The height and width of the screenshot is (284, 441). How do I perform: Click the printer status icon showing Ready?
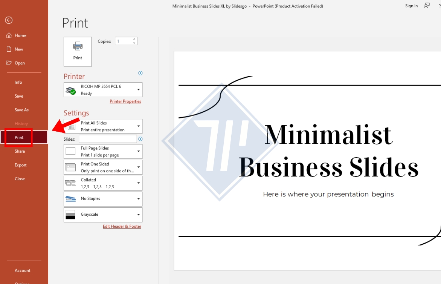coord(70,90)
